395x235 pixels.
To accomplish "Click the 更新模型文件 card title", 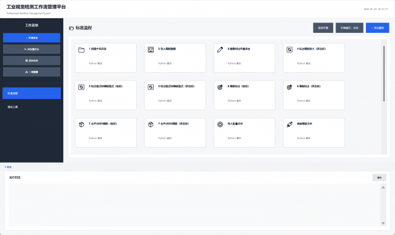I will [x=304, y=124].
